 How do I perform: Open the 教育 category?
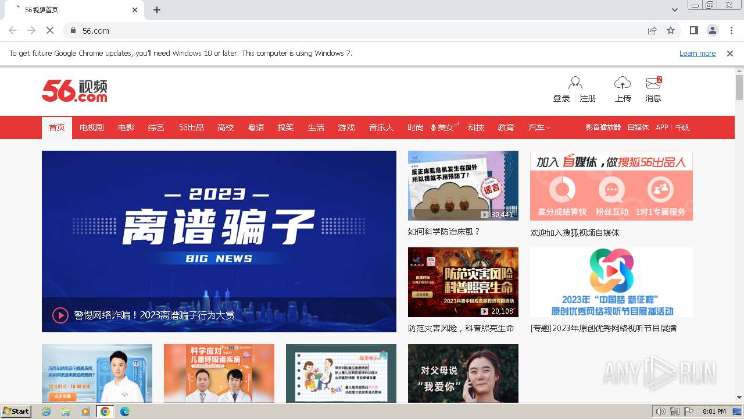(506, 127)
